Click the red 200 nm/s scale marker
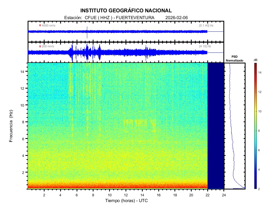The image size is (280, 210). (40, 46)
